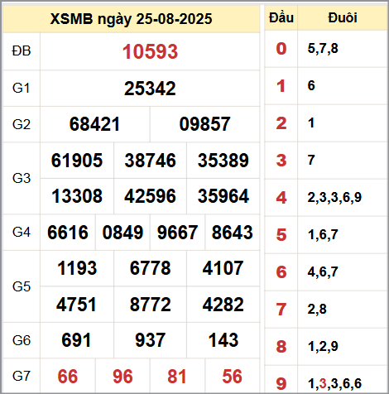Select head digit 9 row label

click(281, 383)
